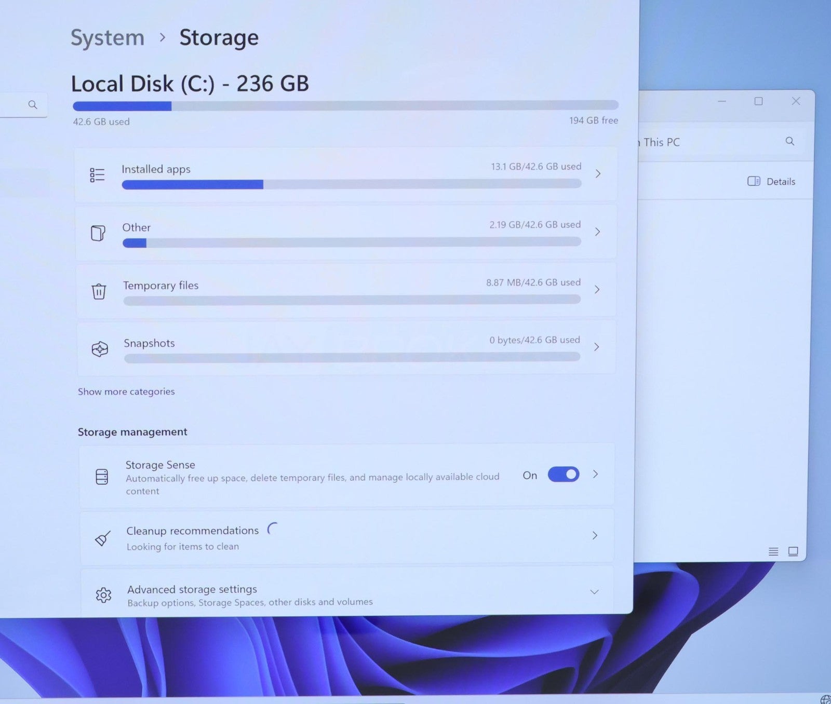Click the Other category page icon
The width and height of the screenshot is (831, 704).
coord(98,233)
